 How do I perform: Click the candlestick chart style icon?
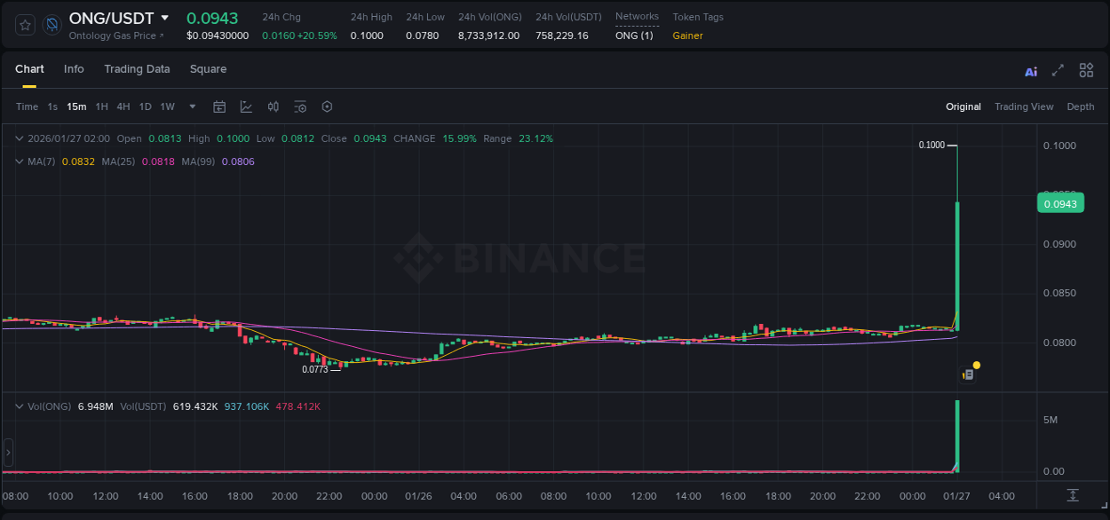click(274, 106)
